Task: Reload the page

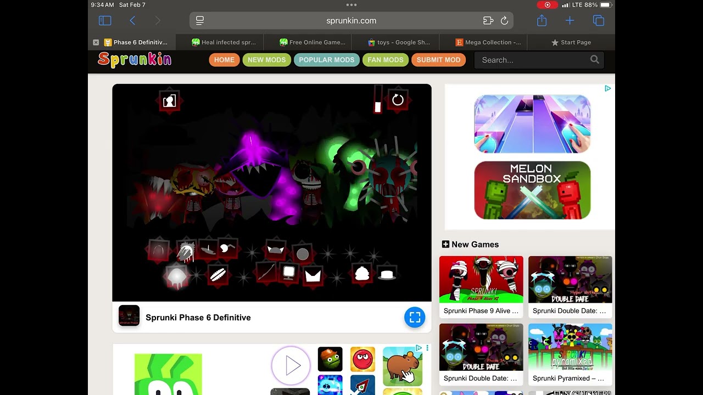Action: click(504, 21)
